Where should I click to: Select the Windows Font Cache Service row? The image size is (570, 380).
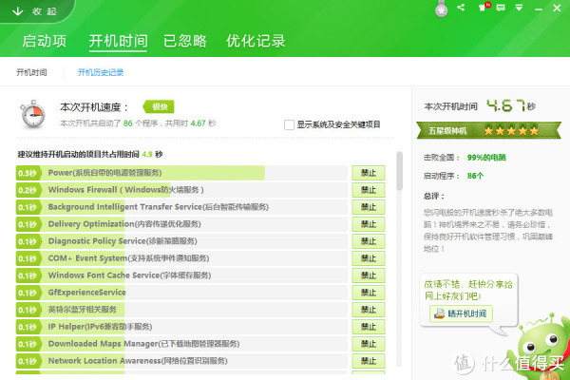(181, 275)
